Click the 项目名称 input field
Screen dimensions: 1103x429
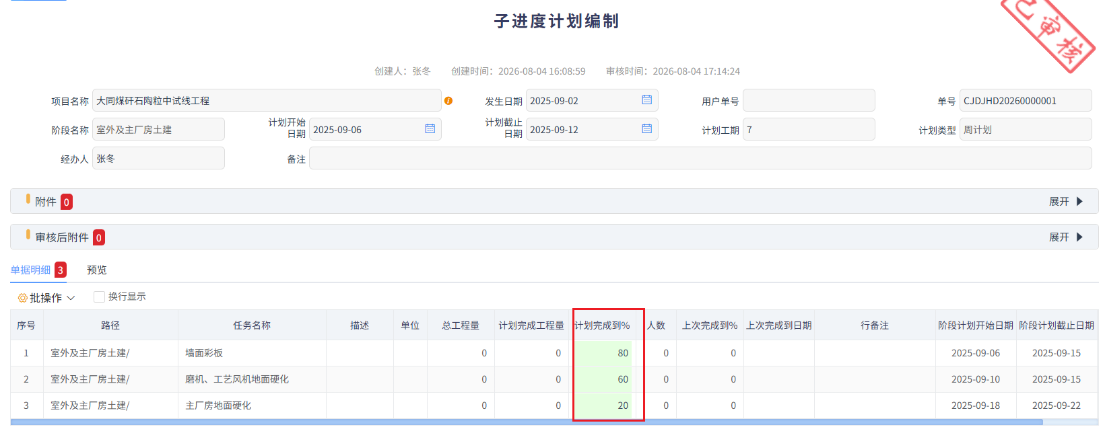(267, 101)
